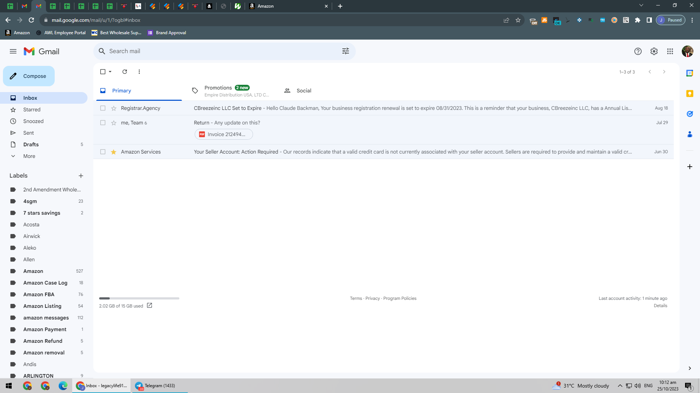Open Google Tasks side panel icon
Image resolution: width=700 pixels, height=393 pixels.
coord(690,114)
